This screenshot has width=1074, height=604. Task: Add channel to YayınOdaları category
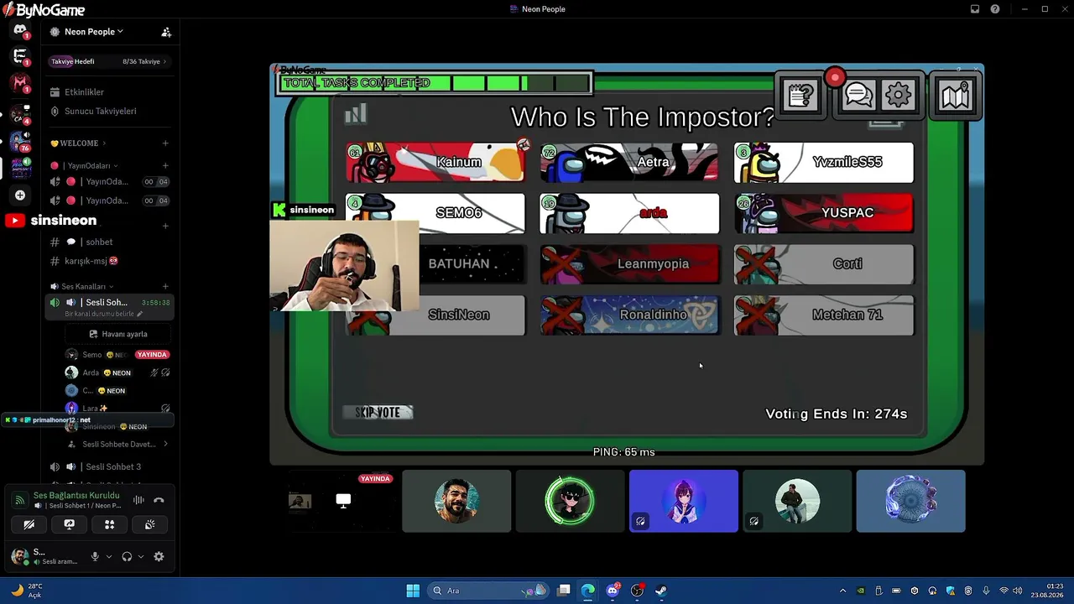pos(165,166)
